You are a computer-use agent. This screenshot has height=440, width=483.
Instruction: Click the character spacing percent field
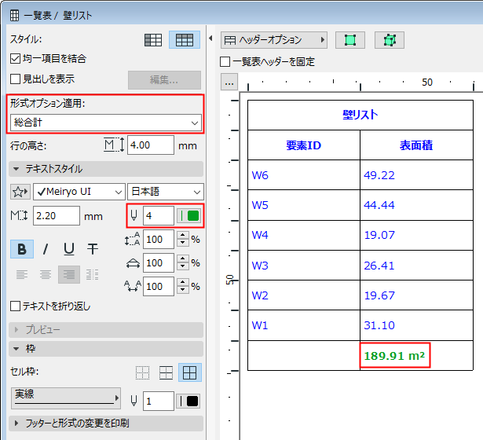[159, 286]
